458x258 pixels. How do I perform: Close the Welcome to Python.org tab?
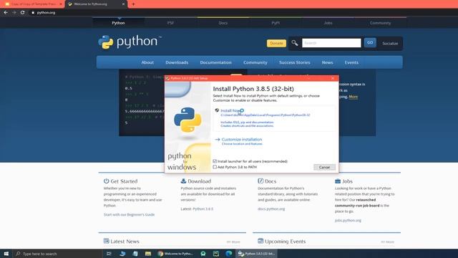(123, 4)
